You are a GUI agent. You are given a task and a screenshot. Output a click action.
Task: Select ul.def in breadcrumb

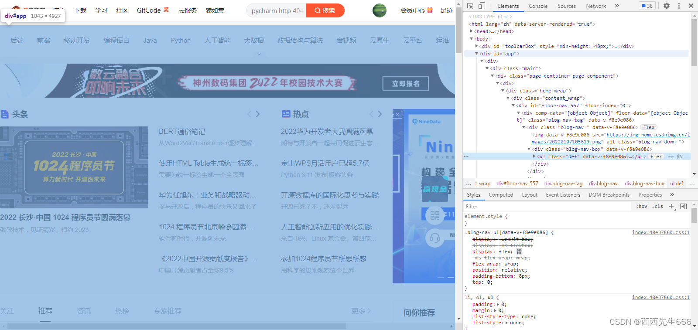[x=677, y=184]
